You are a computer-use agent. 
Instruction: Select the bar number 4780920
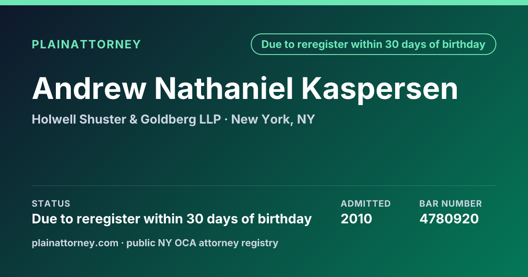(449, 219)
